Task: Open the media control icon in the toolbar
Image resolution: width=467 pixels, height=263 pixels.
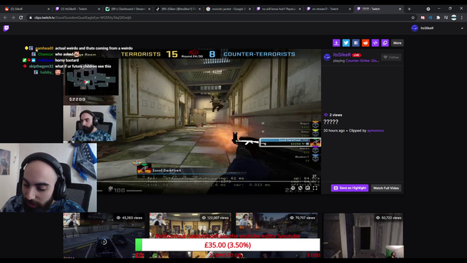Action: [446, 18]
